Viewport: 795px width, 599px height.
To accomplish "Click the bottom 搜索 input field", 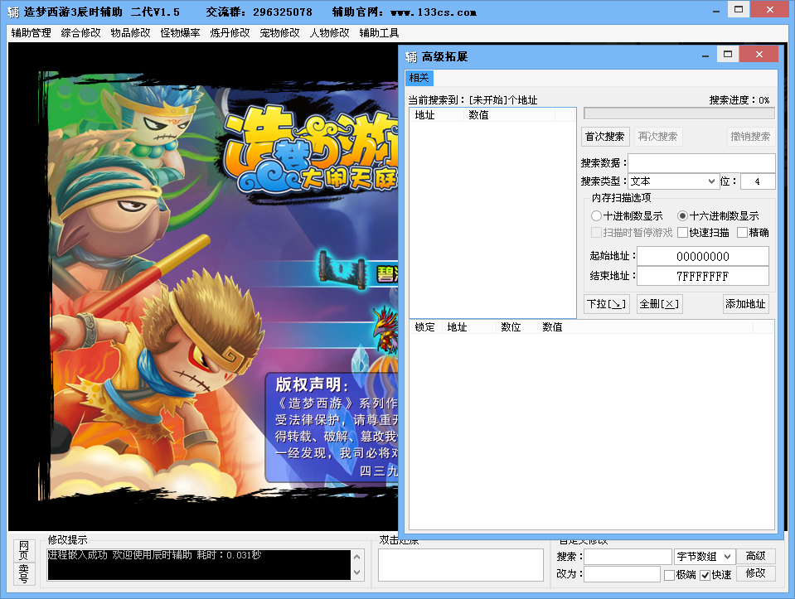I will click(x=628, y=557).
